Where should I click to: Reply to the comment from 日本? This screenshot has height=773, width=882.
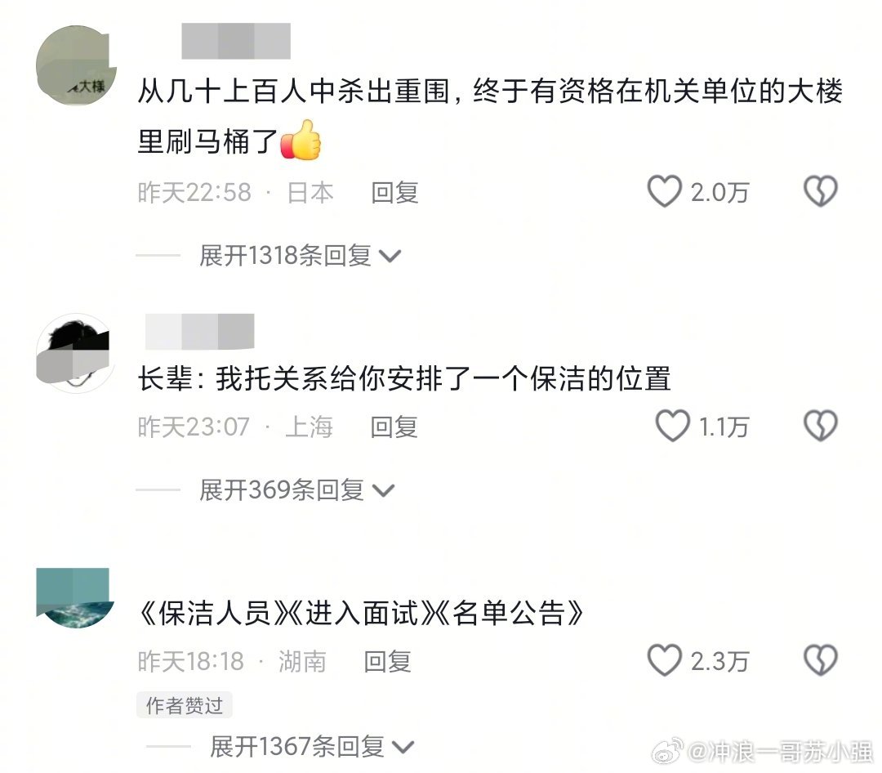tap(394, 193)
